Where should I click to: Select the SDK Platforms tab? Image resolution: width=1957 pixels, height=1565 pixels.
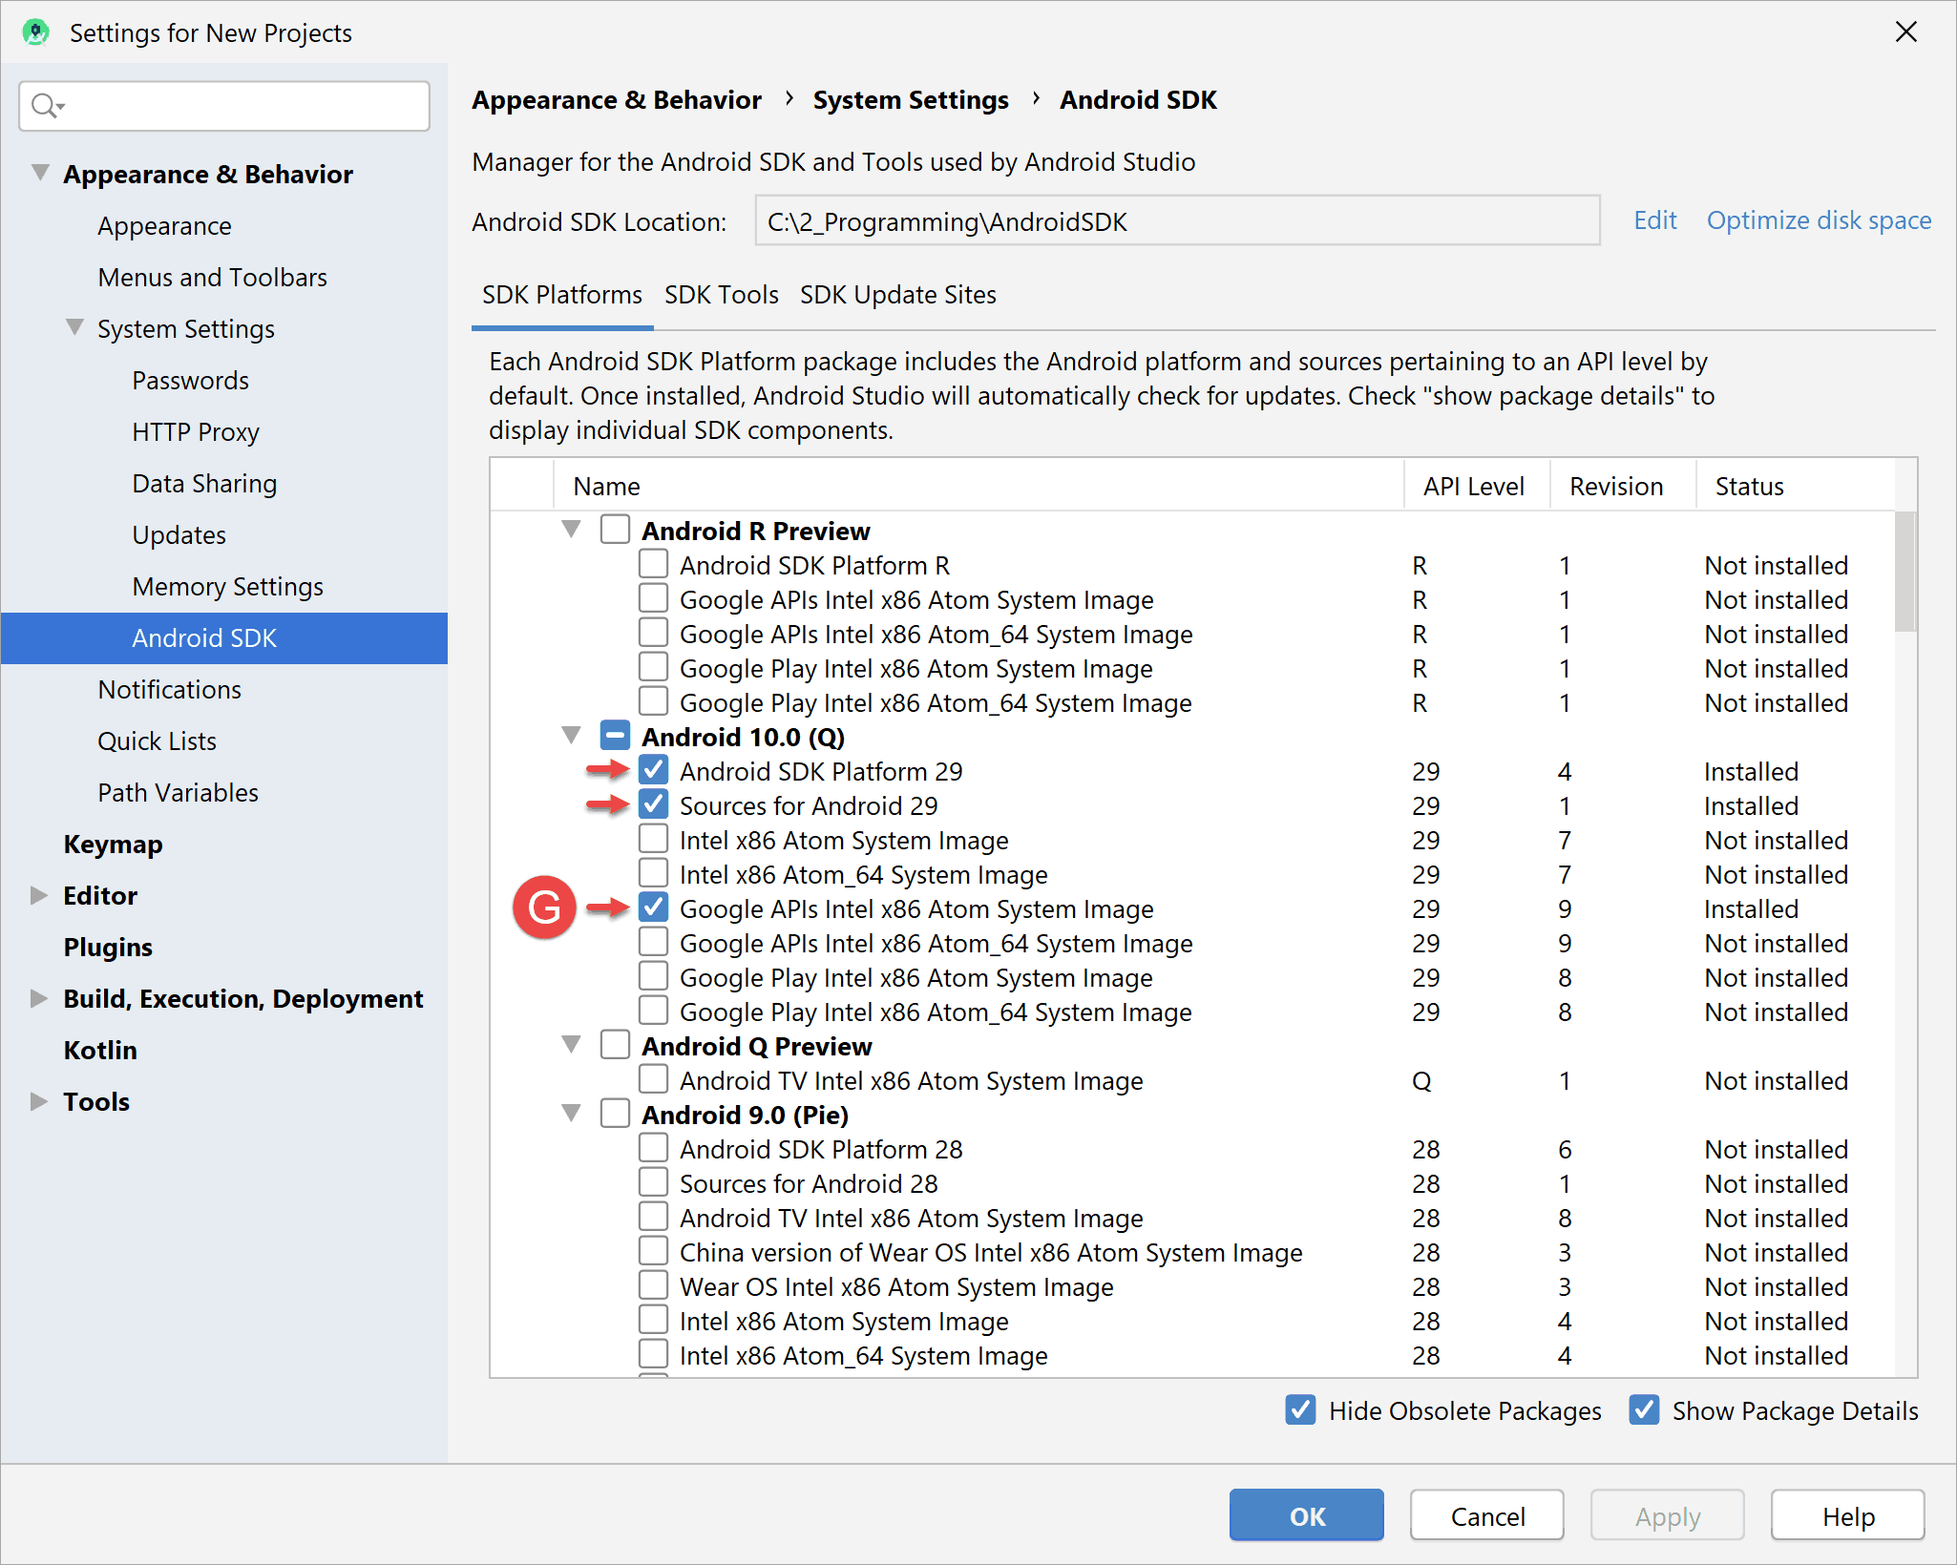[562, 295]
